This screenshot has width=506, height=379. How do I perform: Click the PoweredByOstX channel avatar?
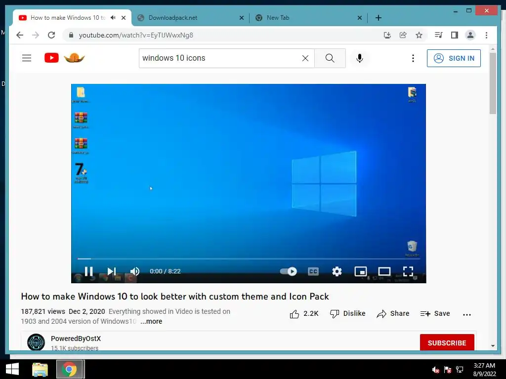tap(36, 342)
